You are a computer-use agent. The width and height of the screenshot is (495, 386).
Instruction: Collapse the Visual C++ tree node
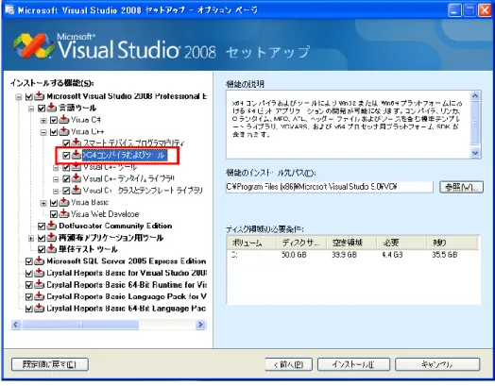click(43, 132)
